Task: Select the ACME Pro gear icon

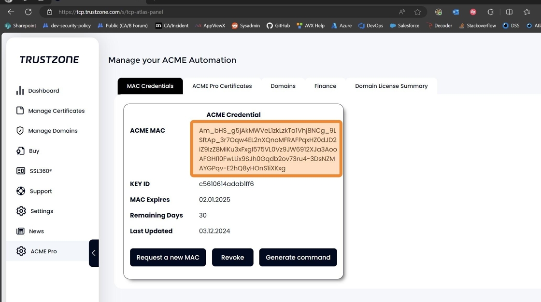Action: tap(21, 251)
